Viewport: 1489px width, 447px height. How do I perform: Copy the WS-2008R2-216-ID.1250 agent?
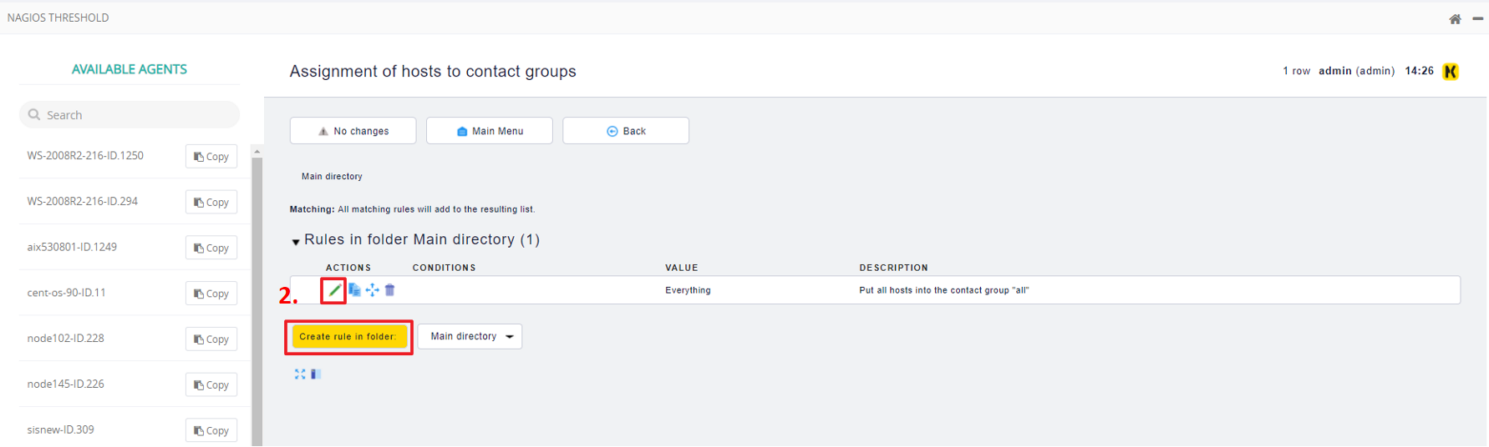coord(211,157)
